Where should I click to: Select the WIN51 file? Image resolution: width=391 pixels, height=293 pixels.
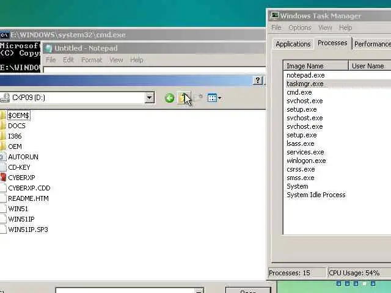pos(18,209)
